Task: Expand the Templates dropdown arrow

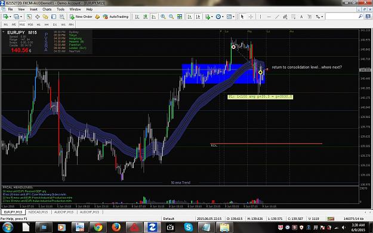Action: (x=233, y=17)
